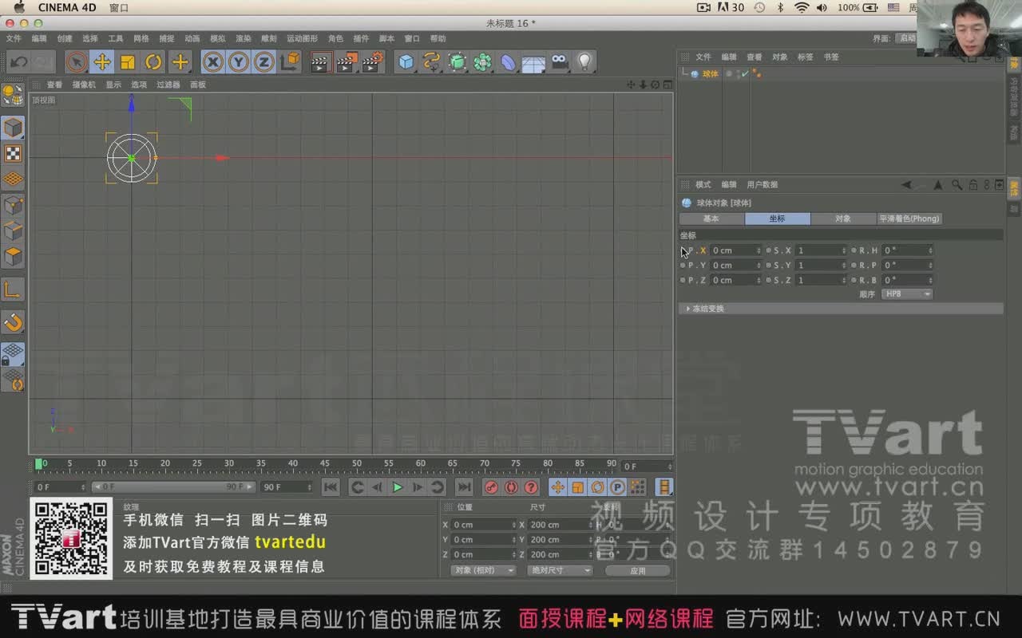Open the green Array modeling icon
Viewport: 1022px width, 638px height.
point(482,62)
